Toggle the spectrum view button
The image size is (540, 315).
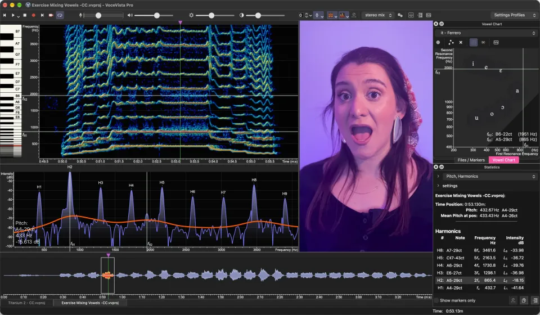[x=343, y=15]
